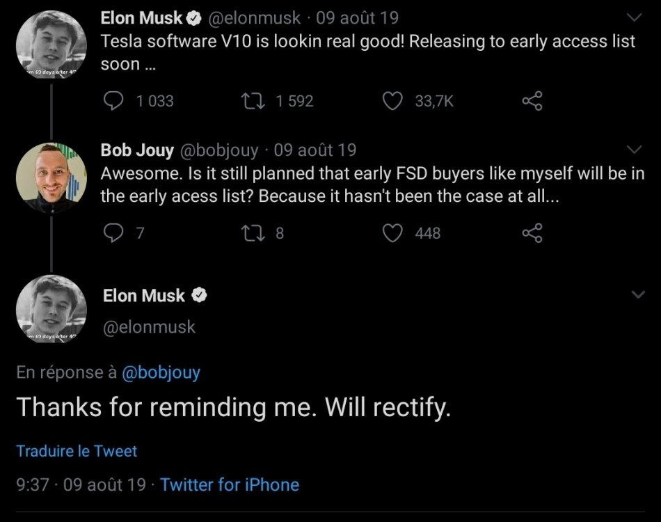661x522 pixels.
Task: Click the @elonmusk handle under the reply
Action: [x=149, y=326]
